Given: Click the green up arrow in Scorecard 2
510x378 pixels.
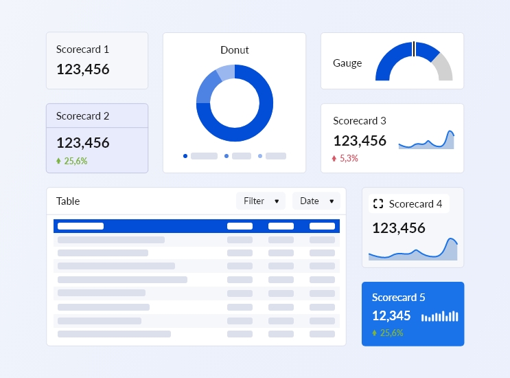Looking at the screenshot, I should [x=58, y=161].
